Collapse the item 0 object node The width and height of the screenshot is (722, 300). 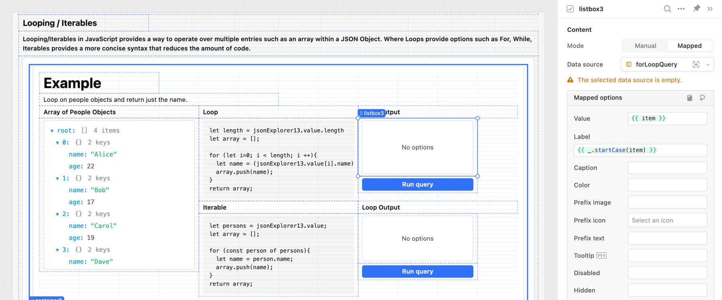57,143
